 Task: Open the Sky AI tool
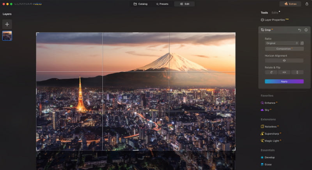coord(266,110)
